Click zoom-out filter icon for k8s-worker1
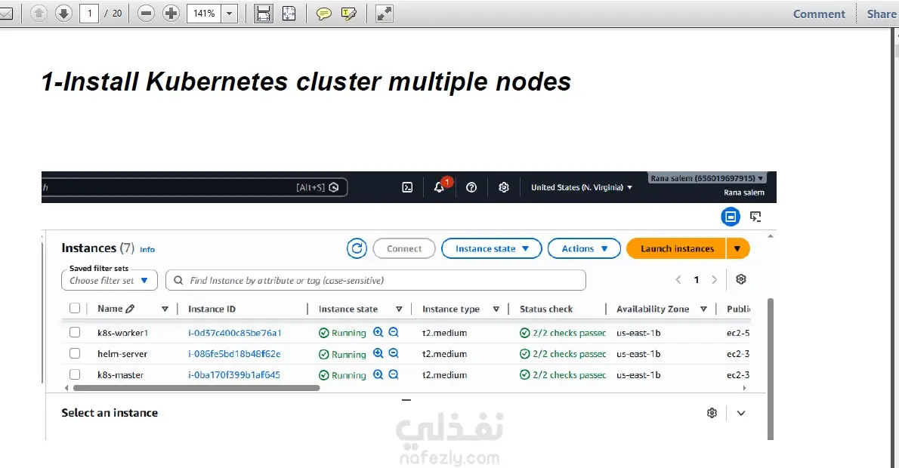 click(394, 332)
